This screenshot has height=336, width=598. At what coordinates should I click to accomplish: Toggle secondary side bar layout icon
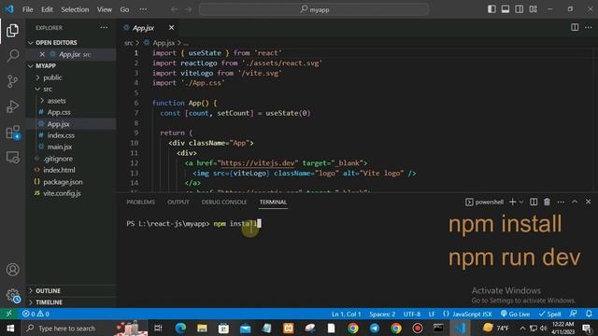520,9
